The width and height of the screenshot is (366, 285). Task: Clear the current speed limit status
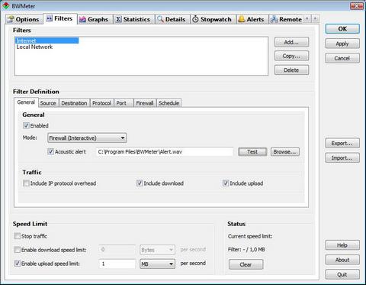pyautogui.click(x=246, y=264)
